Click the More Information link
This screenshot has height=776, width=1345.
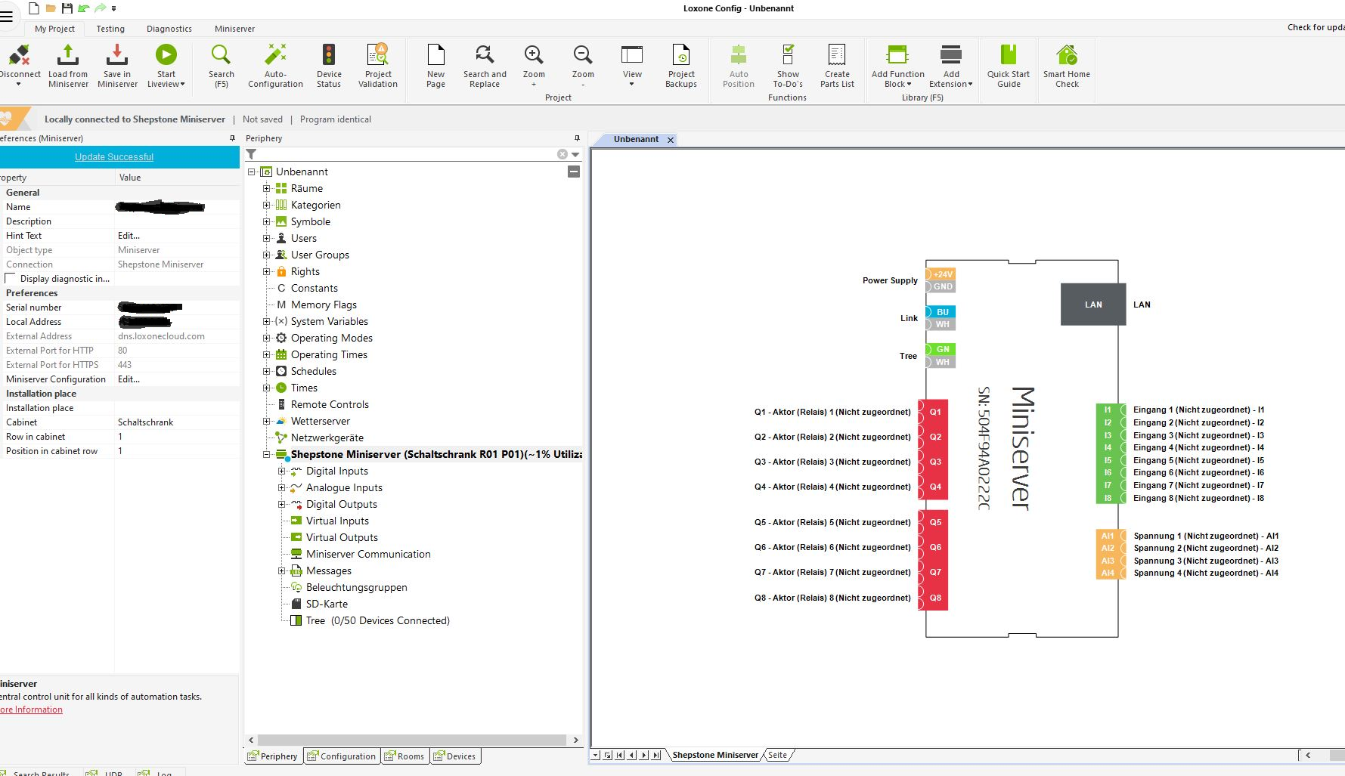(x=32, y=710)
